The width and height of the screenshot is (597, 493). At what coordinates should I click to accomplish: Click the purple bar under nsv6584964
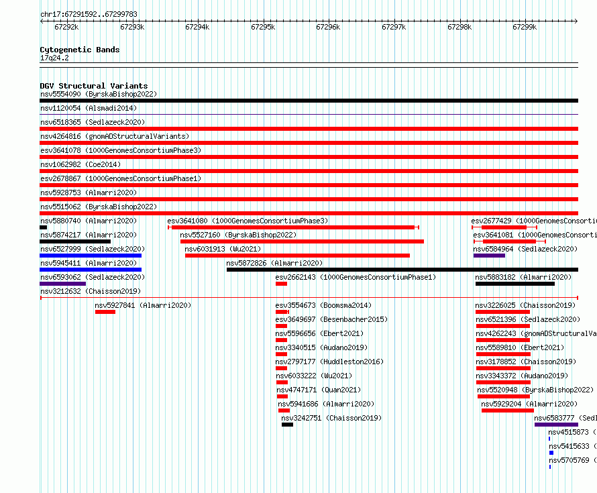(x=489, y=256)
